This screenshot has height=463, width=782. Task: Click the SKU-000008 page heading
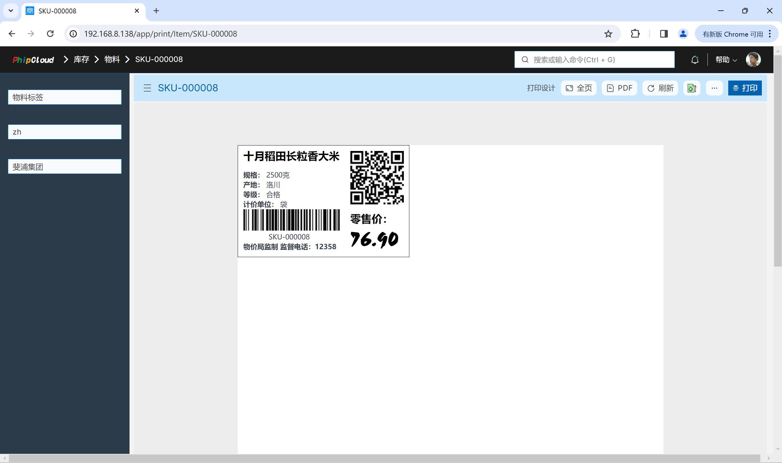click(188, 88)
